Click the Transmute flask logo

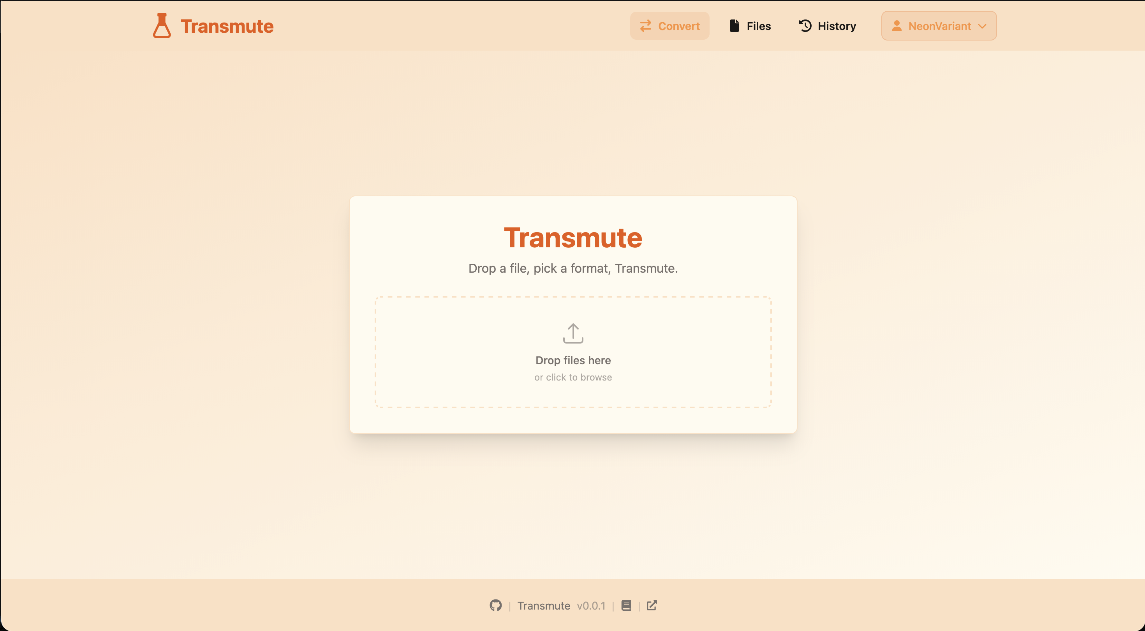(162, 26)
